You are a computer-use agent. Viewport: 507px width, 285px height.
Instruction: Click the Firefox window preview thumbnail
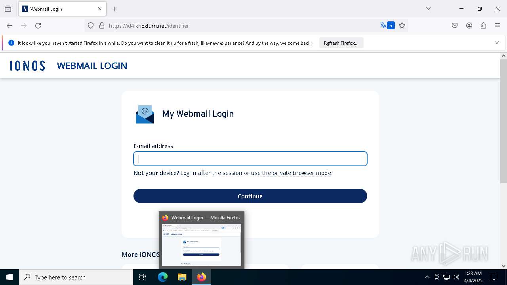point(202,245)
